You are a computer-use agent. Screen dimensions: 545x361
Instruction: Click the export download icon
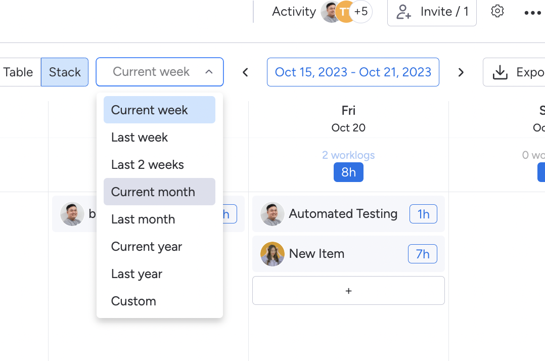500,72
